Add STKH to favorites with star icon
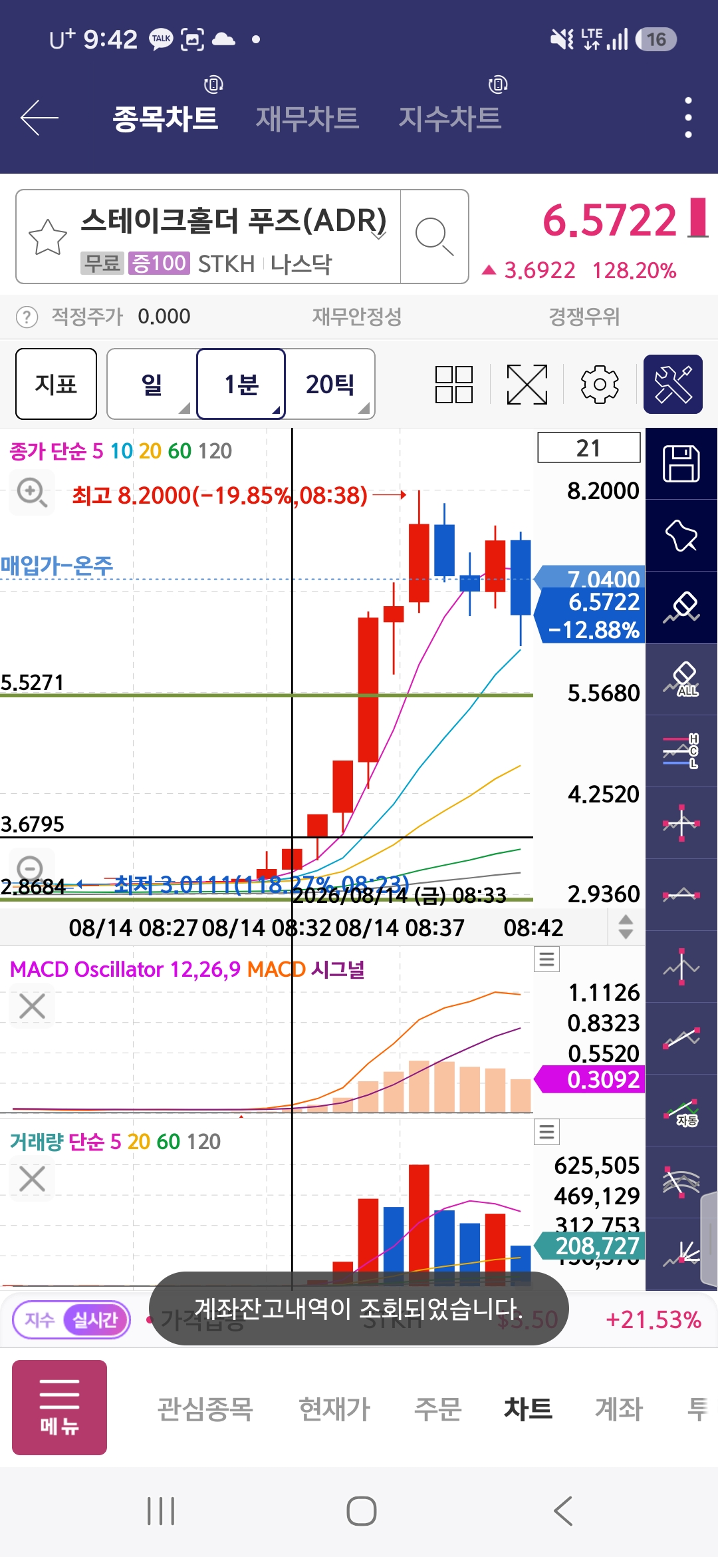The width and height of the screenshot is (718, 1557). pyautogui.click(x=48, y=237)
